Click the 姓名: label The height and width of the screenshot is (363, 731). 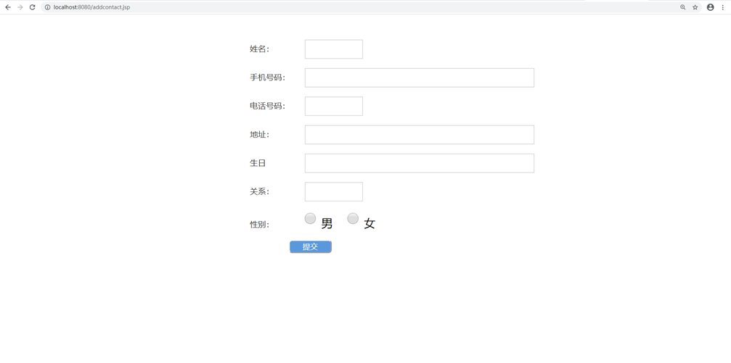point(259,49)
